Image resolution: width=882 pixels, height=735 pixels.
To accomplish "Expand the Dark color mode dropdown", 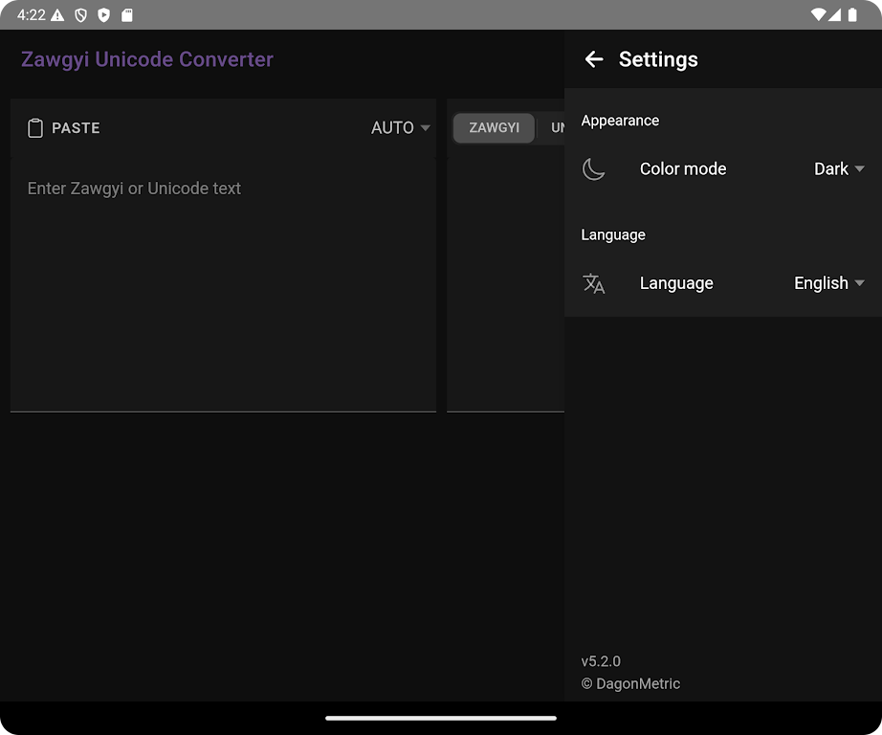I will click(x=839, y=169).
